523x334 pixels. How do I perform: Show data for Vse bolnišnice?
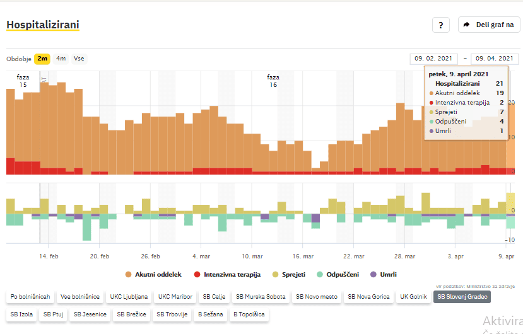79,296
